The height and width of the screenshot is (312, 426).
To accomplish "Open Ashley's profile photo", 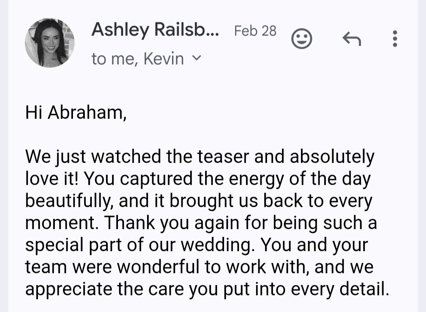I will click(x=50, y=43).
